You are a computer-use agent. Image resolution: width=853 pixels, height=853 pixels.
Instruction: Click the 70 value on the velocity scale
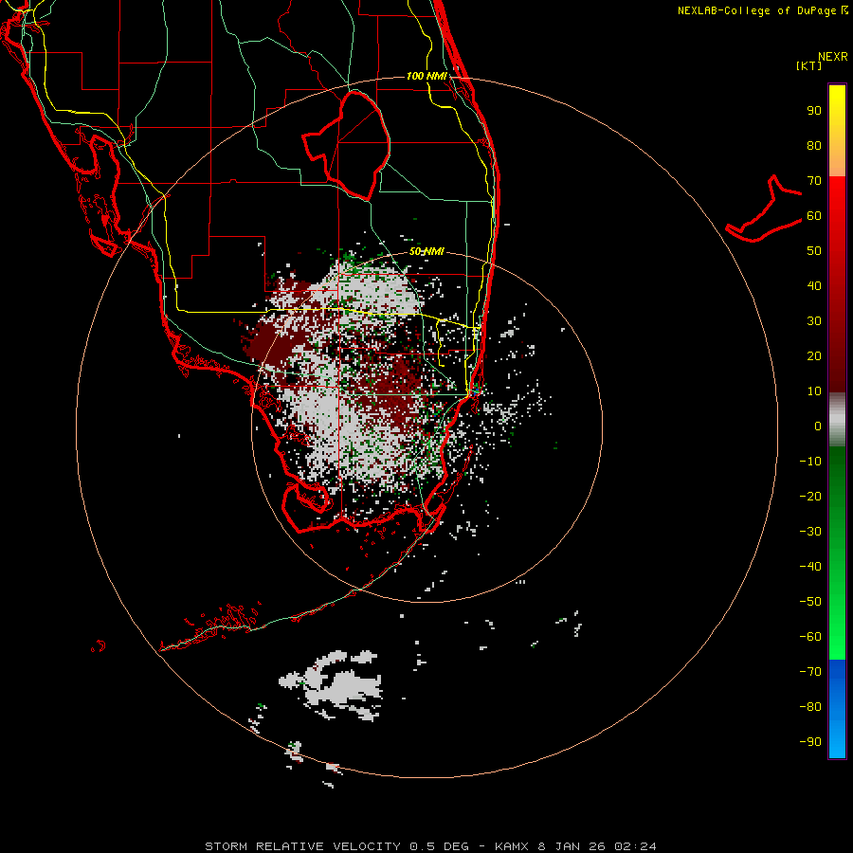point(814,181)
